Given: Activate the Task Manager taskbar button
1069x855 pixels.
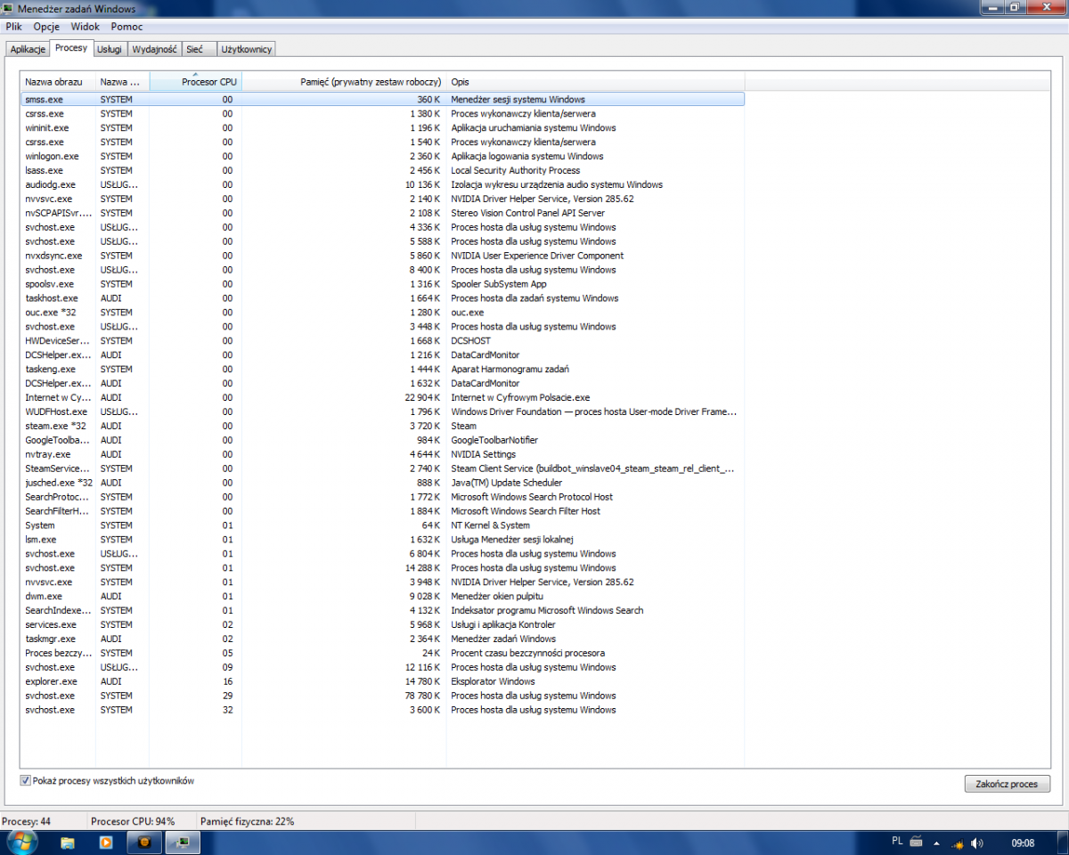Looking at the screenshot, I should click(184, 843).
